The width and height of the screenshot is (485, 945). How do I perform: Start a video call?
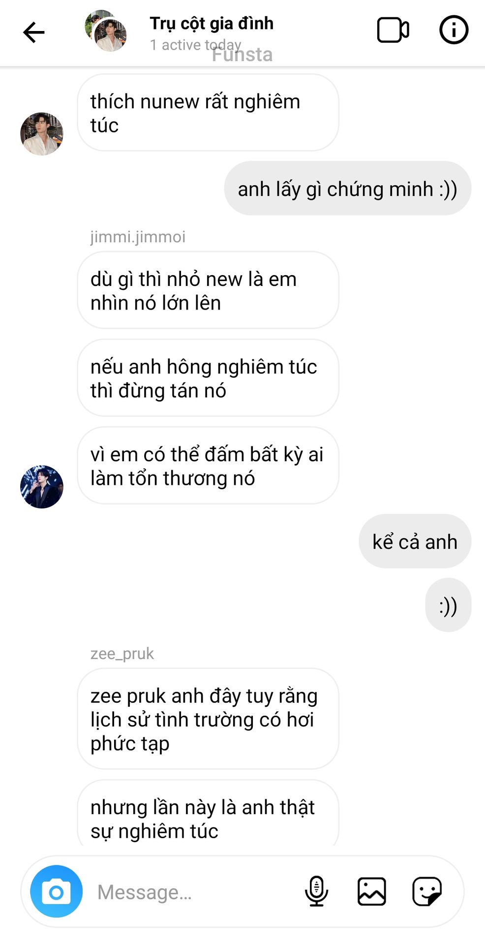click(x=393, y=31)
